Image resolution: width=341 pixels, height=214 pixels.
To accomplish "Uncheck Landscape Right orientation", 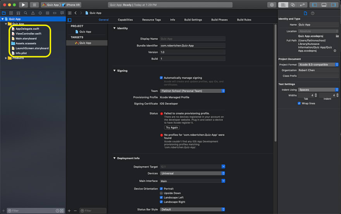I will 161,202.
